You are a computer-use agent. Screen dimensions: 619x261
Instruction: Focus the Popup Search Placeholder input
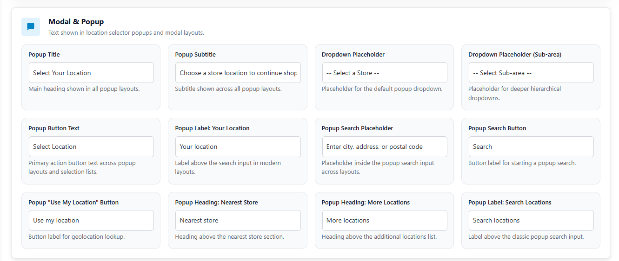click(x=385, y=146)
